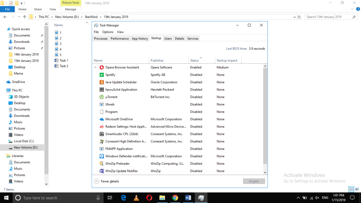Open the address bar history dropdown

click(x=294, y=17)
